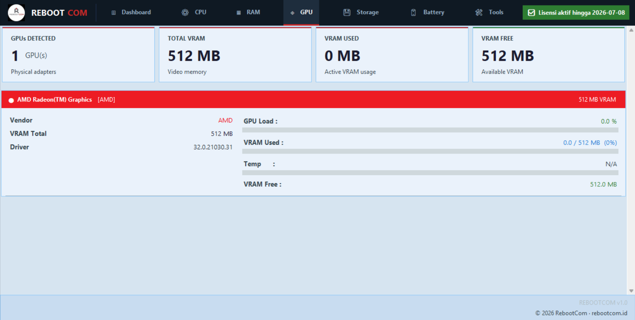The width and height of the screenshot is (635, 320).
Task: Switch to the CPU tab
Action: pos(194,13)
